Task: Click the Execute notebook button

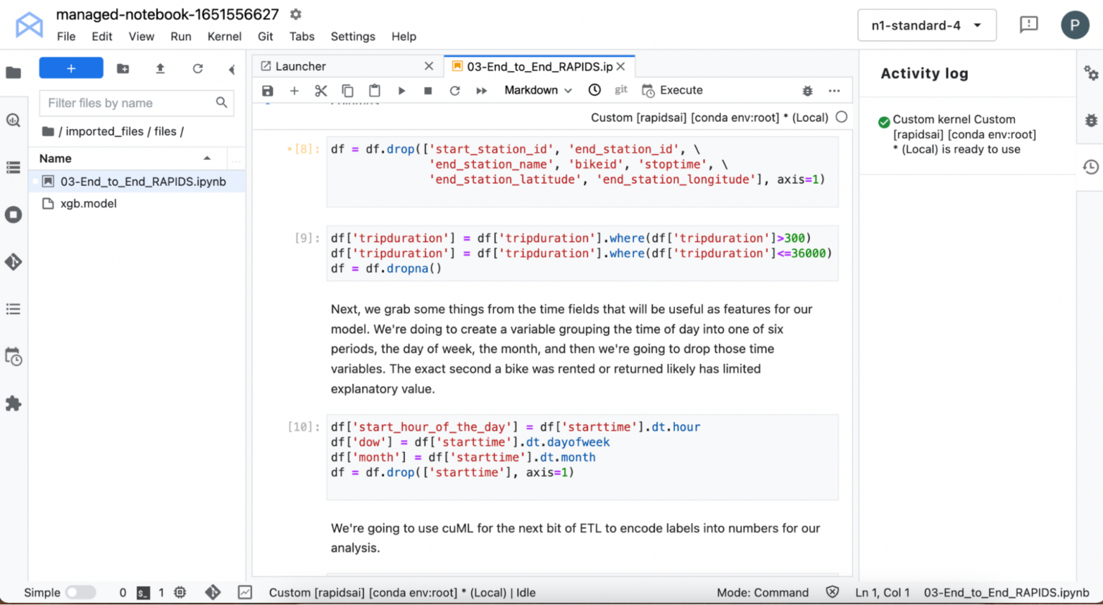Action: coord(671,90)
